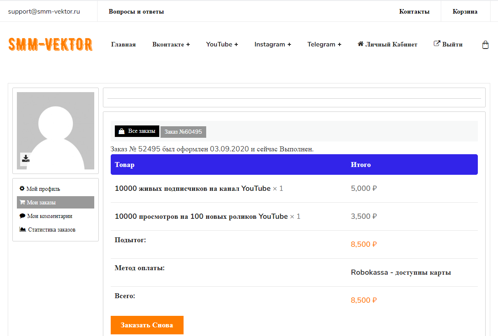The width and height of the screenshot is (498, 336).
Task: Open 10000 живых подписчиков product link
Action: (193, 188)
